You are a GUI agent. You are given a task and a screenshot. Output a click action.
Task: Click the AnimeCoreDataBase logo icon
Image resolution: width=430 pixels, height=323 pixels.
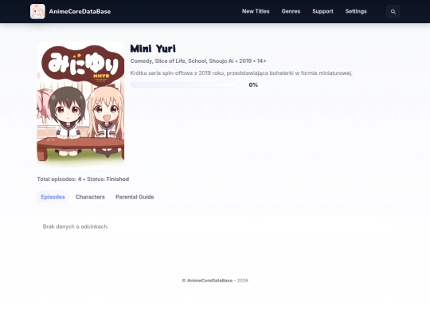click(x=37, y=11)
